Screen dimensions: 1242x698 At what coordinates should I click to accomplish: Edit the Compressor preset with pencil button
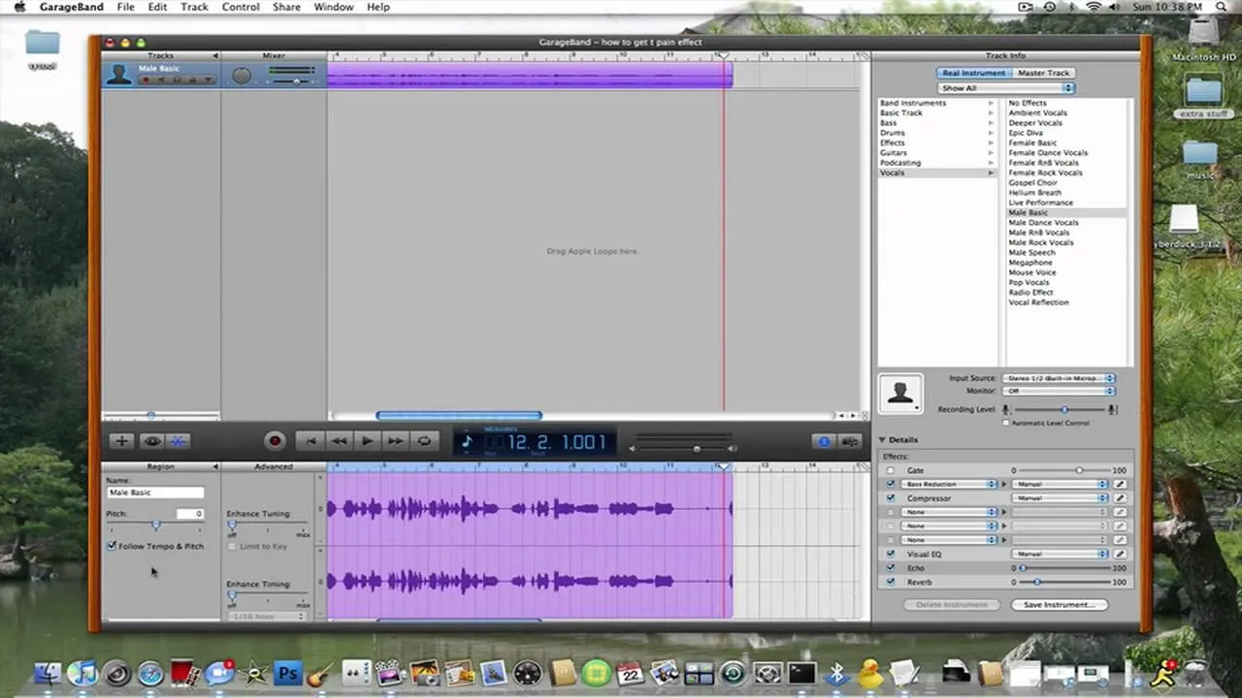(x=1119, y=498)
